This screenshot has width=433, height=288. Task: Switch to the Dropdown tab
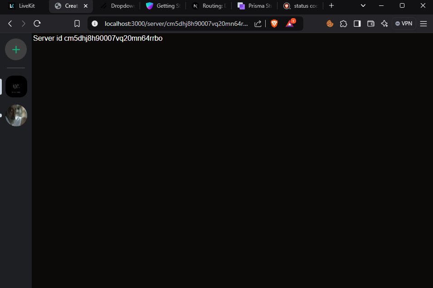118,6
